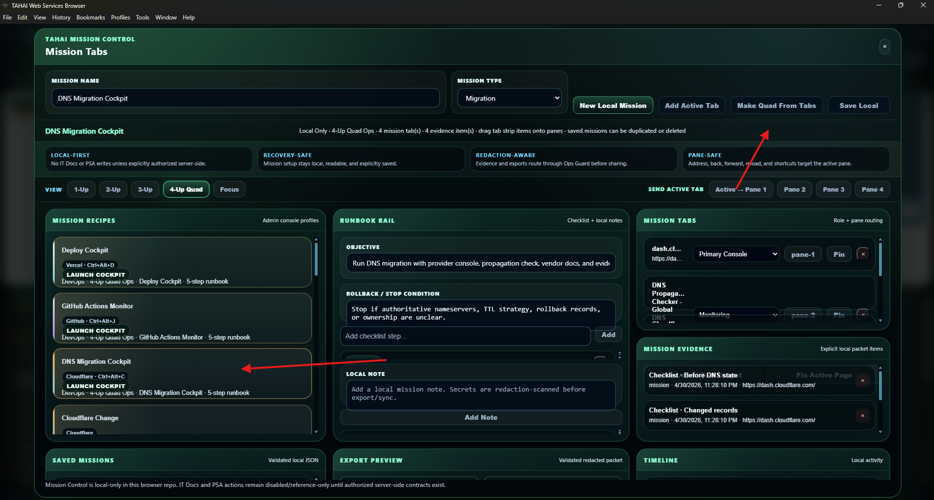Image resolution: width=934 pixels, height=500 pixels.
Task: Select the 4-Up Quad view
Action: [186, 190]
